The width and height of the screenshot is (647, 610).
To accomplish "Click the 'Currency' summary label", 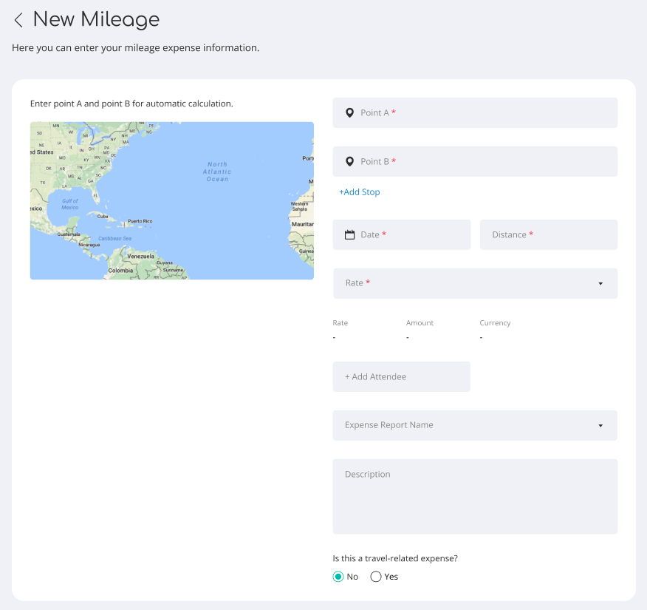I will pos(495,323).
